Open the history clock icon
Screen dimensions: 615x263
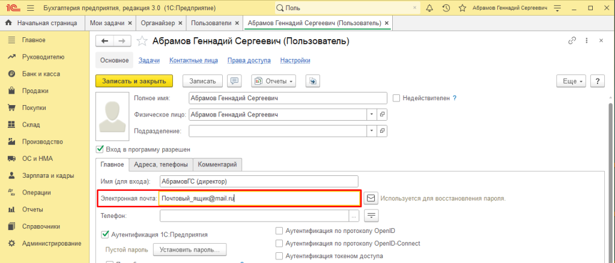[446, 8]
